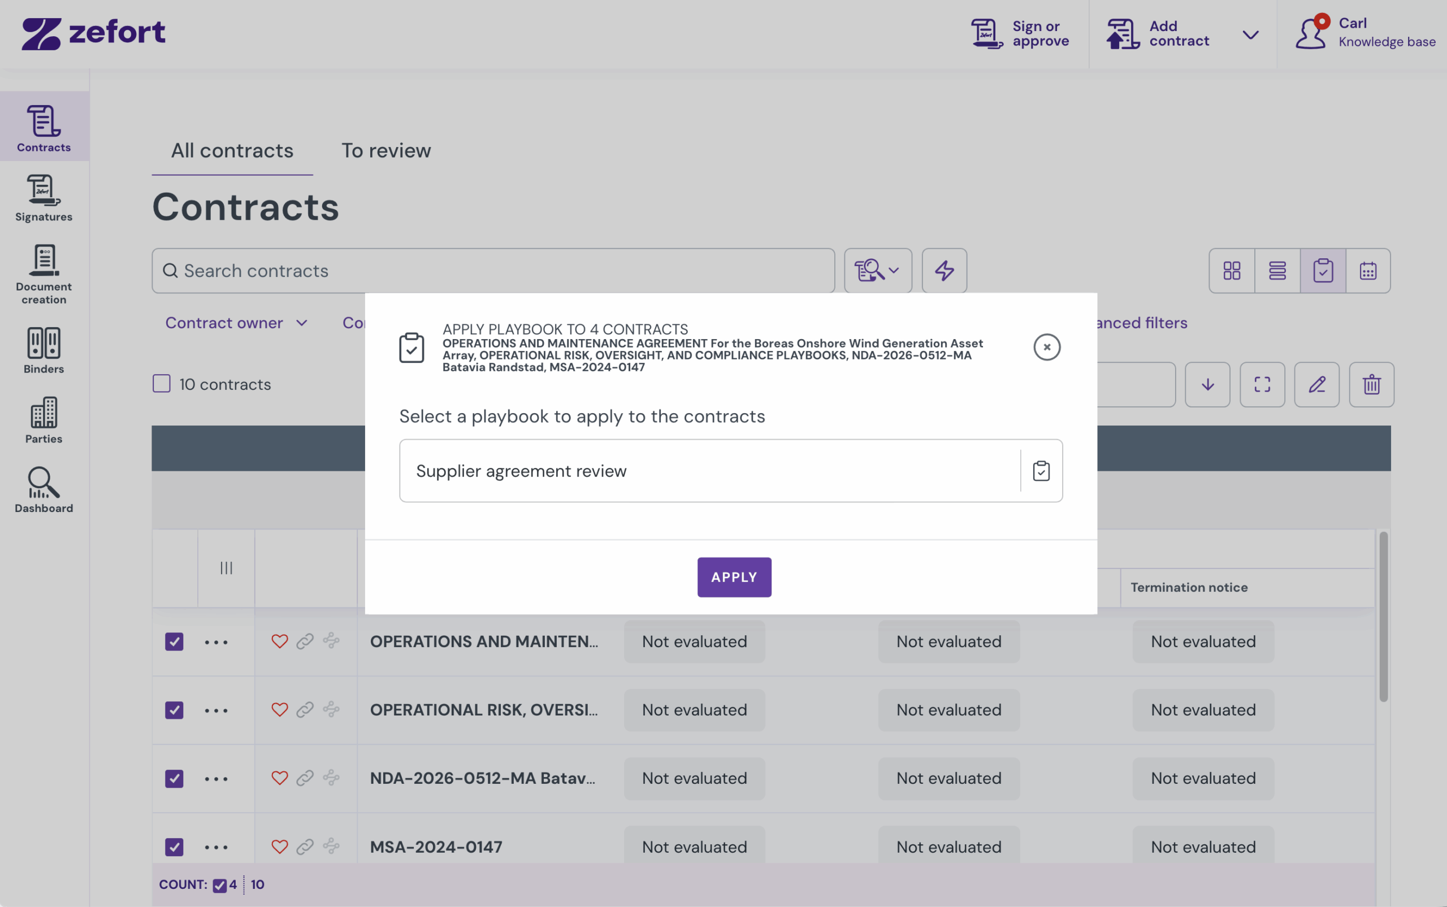Uncheck the NDA-2026-0512-MA row checkbox
The height and width of the screenshot is (907, 1447).
click(x=174, y=778)
